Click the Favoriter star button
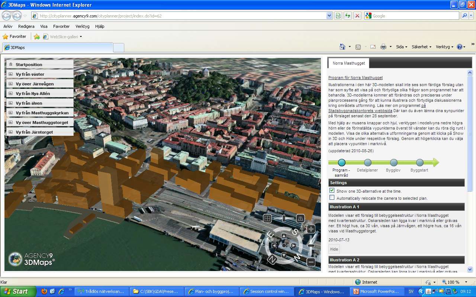476x297 pixels. 15,36
